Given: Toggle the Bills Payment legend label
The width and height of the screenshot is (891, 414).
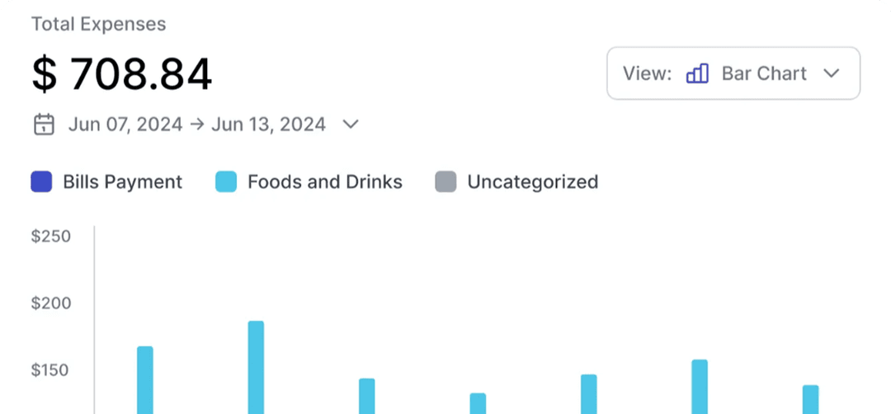Looking at the screenshot, I should click(122, 182).
